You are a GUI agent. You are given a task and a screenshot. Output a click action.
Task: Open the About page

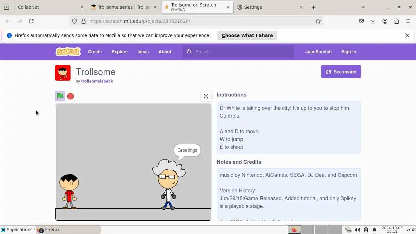click(165, 52)
